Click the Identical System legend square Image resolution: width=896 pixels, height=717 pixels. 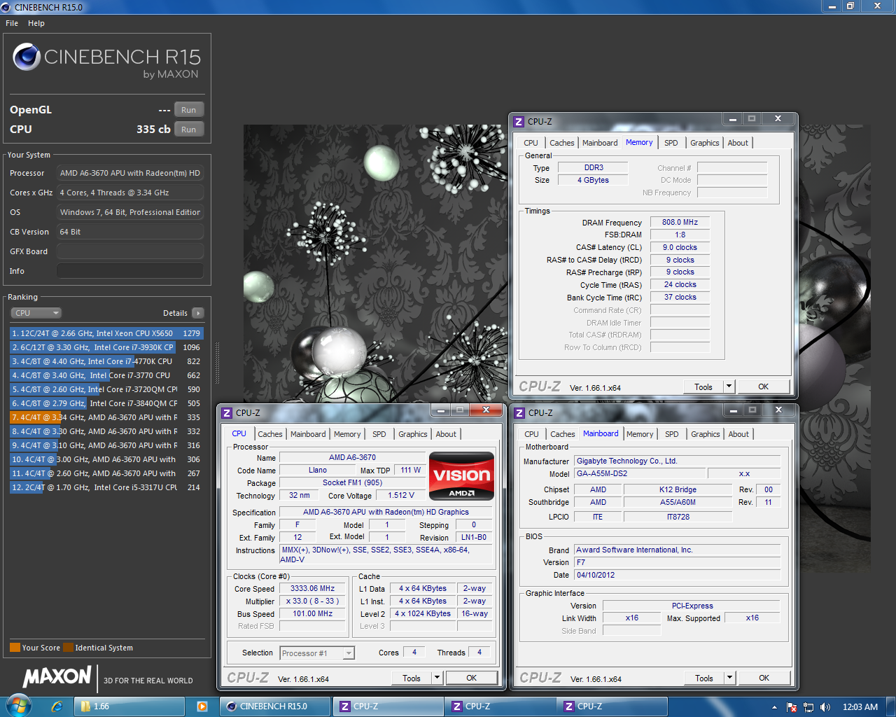coord(68,648)
